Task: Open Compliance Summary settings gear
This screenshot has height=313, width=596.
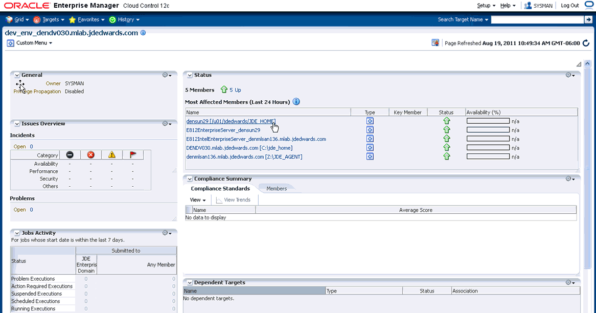Action: coord(570,179)
